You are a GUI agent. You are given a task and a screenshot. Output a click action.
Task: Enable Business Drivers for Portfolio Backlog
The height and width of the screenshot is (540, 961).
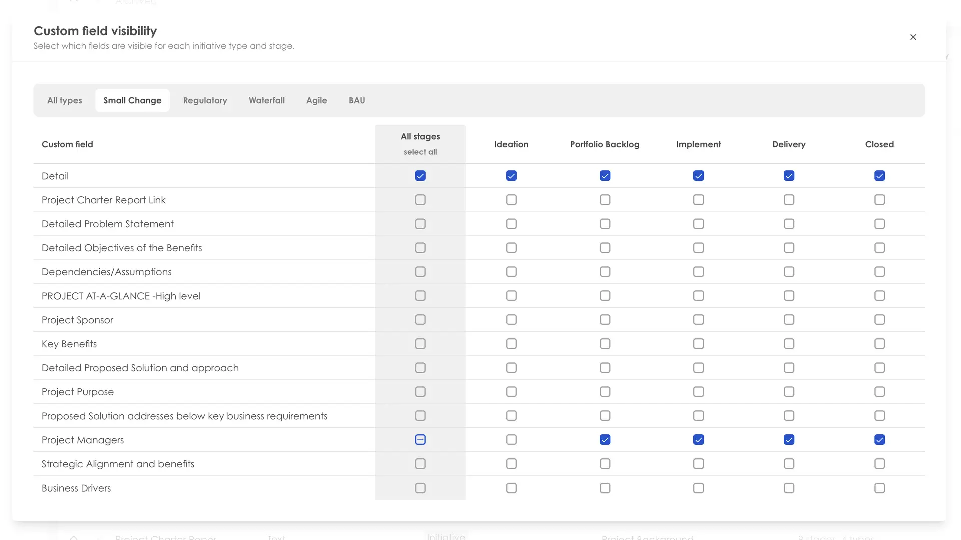(x=605, y=488)
